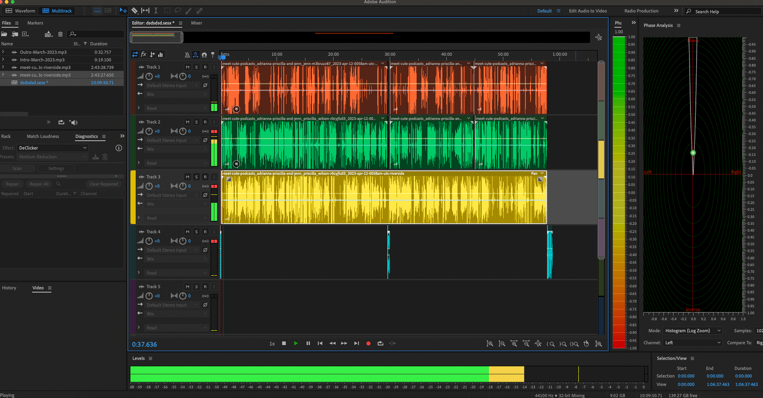Open the DeClicker Effect dropdown
Screen dimensions: 763x398
(52, 148)
